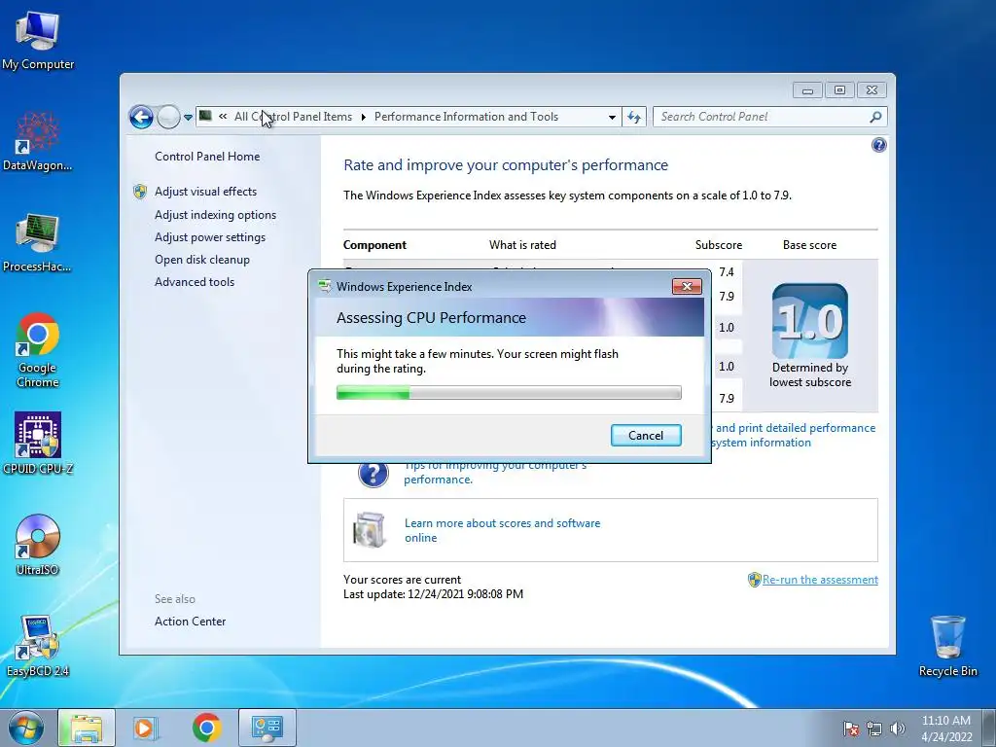Open the Recycle Bin
The height and width of the screenshot is (747, 996).
tap(947, 646)
